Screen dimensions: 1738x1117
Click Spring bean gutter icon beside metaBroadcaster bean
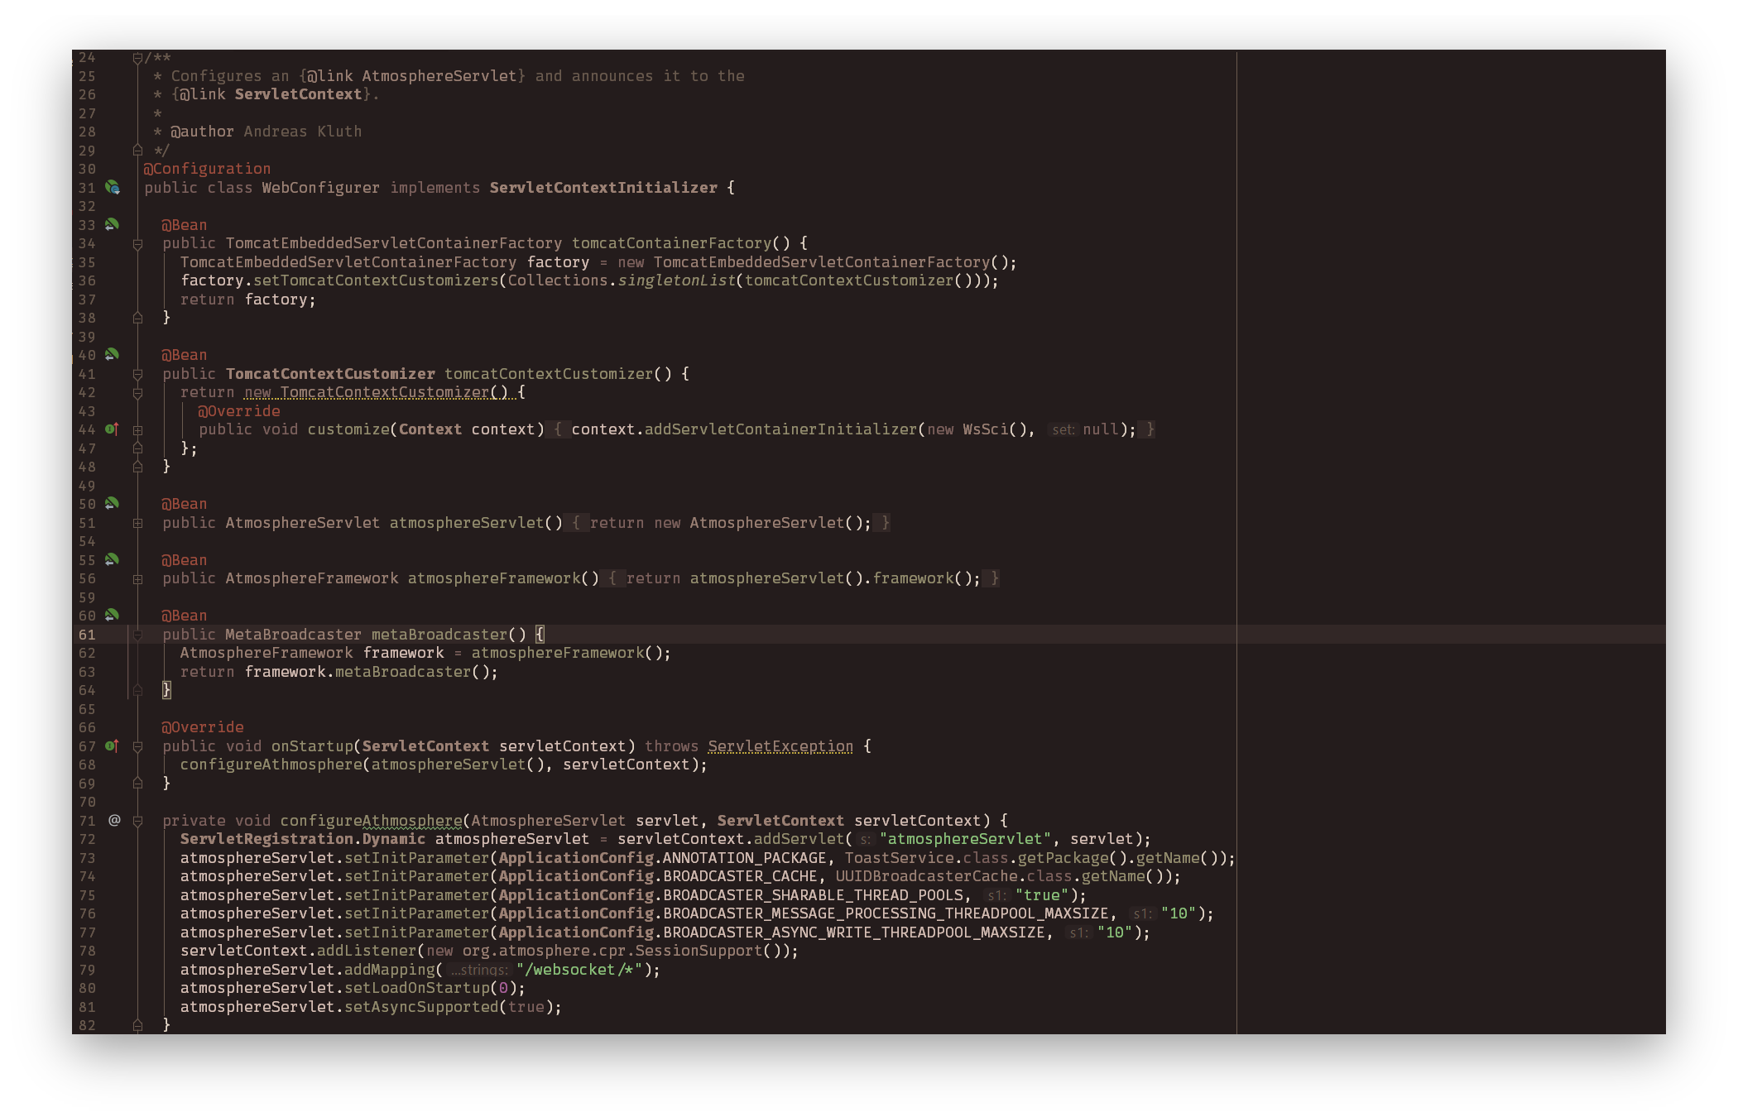[x=112, y=615]
